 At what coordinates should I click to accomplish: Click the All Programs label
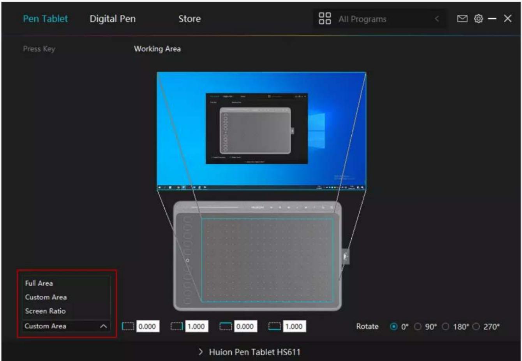click(x=362, y=19)
